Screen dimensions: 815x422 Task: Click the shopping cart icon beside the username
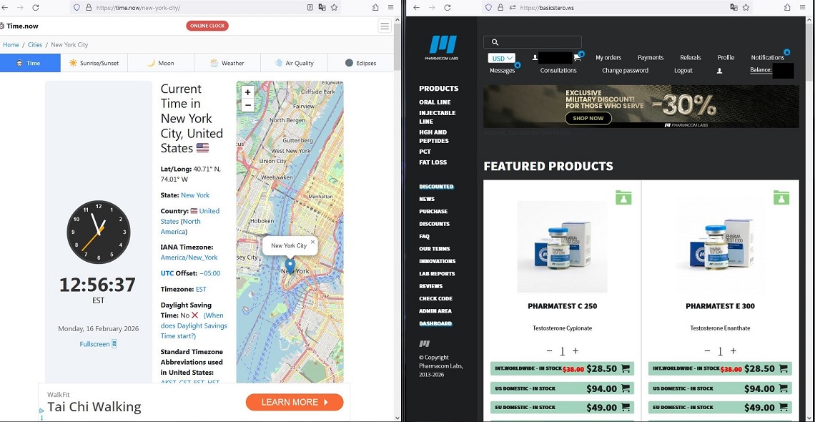click(578, 57)
